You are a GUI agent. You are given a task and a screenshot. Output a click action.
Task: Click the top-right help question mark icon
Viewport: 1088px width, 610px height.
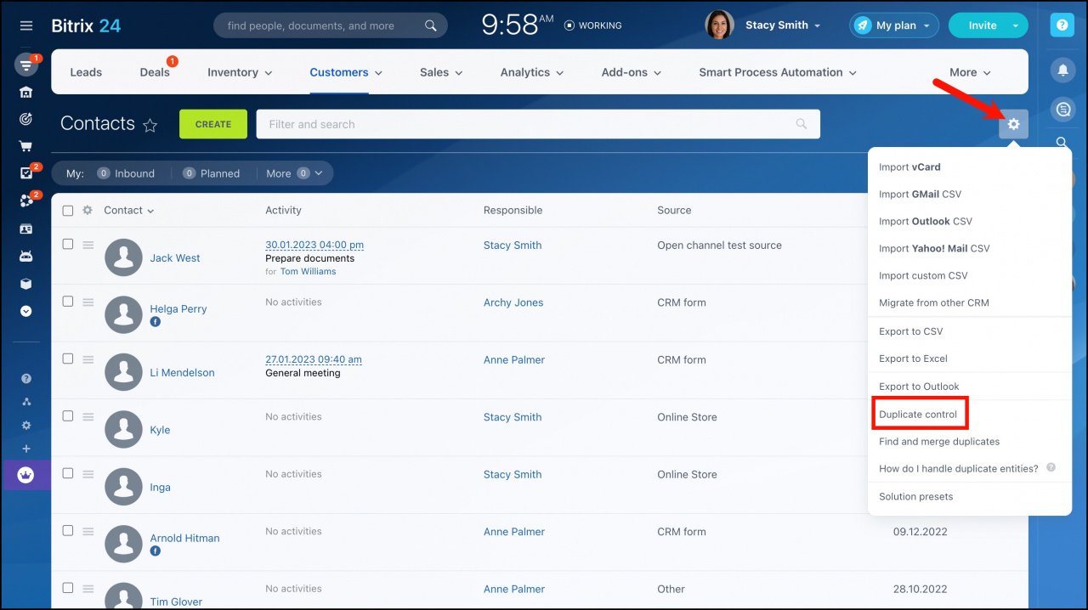click(1062, 25)
